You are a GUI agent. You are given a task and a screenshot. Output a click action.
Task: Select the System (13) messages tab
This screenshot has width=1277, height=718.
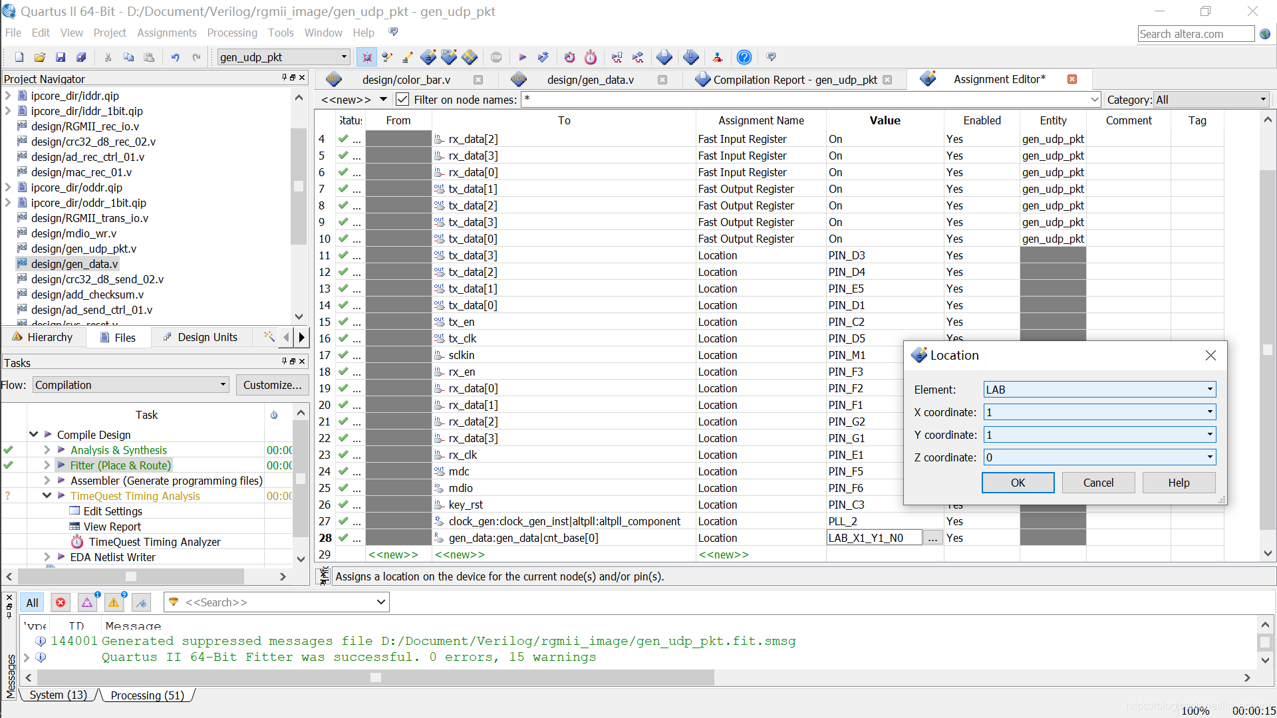59,695
